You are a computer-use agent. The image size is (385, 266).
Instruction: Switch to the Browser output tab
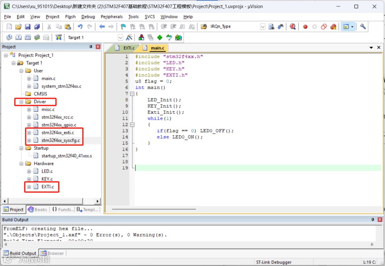pyautogui.click(x=52, y=253)
